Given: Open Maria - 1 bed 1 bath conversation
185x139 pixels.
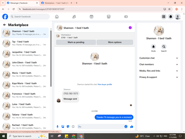Looking at the screenshot, I should point(25,75).
